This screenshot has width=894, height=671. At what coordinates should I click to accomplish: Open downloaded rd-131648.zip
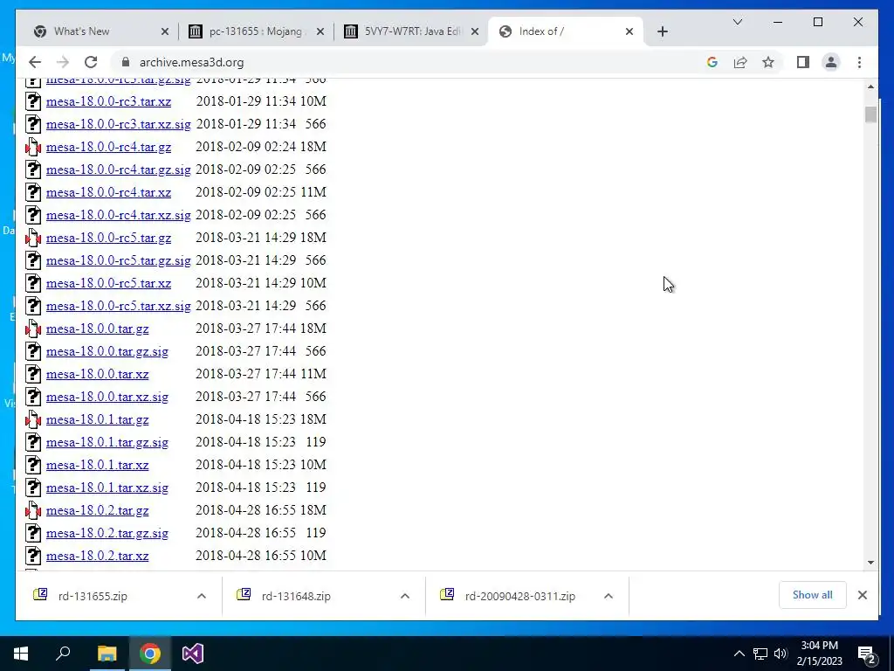click(296, 596)
